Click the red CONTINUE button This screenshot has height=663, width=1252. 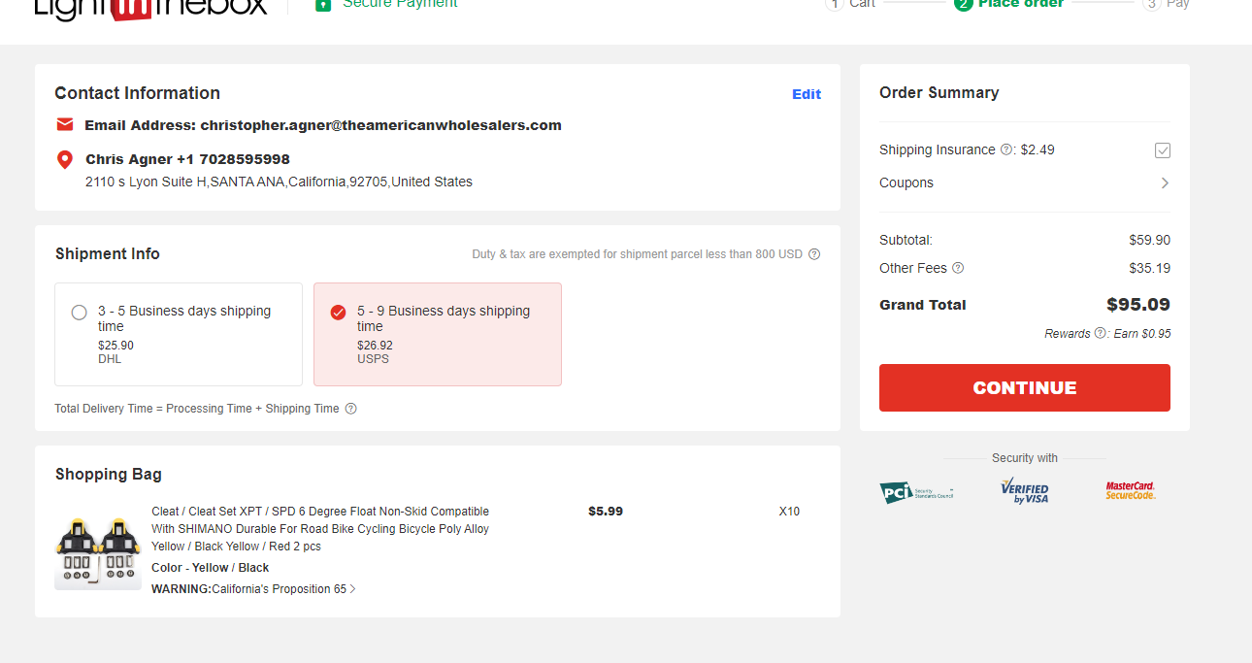[x=1025, y=387]
